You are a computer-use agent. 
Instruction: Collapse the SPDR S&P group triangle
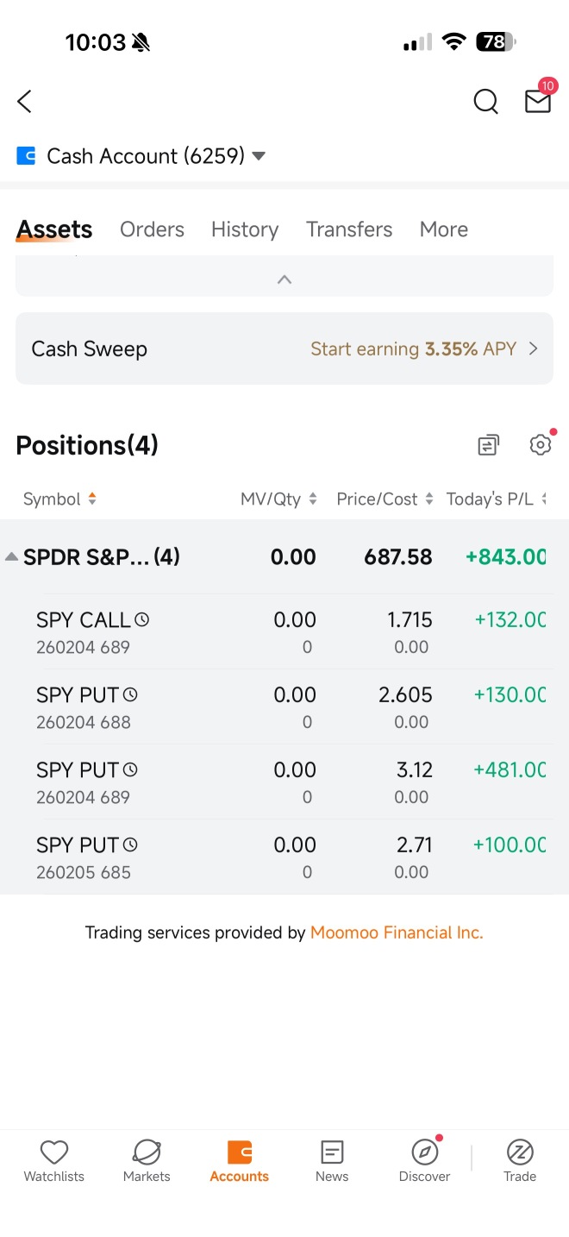(x=11, y=557)
